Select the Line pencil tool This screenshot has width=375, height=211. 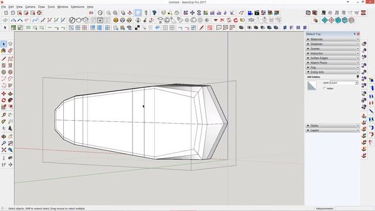coord(4,59)
